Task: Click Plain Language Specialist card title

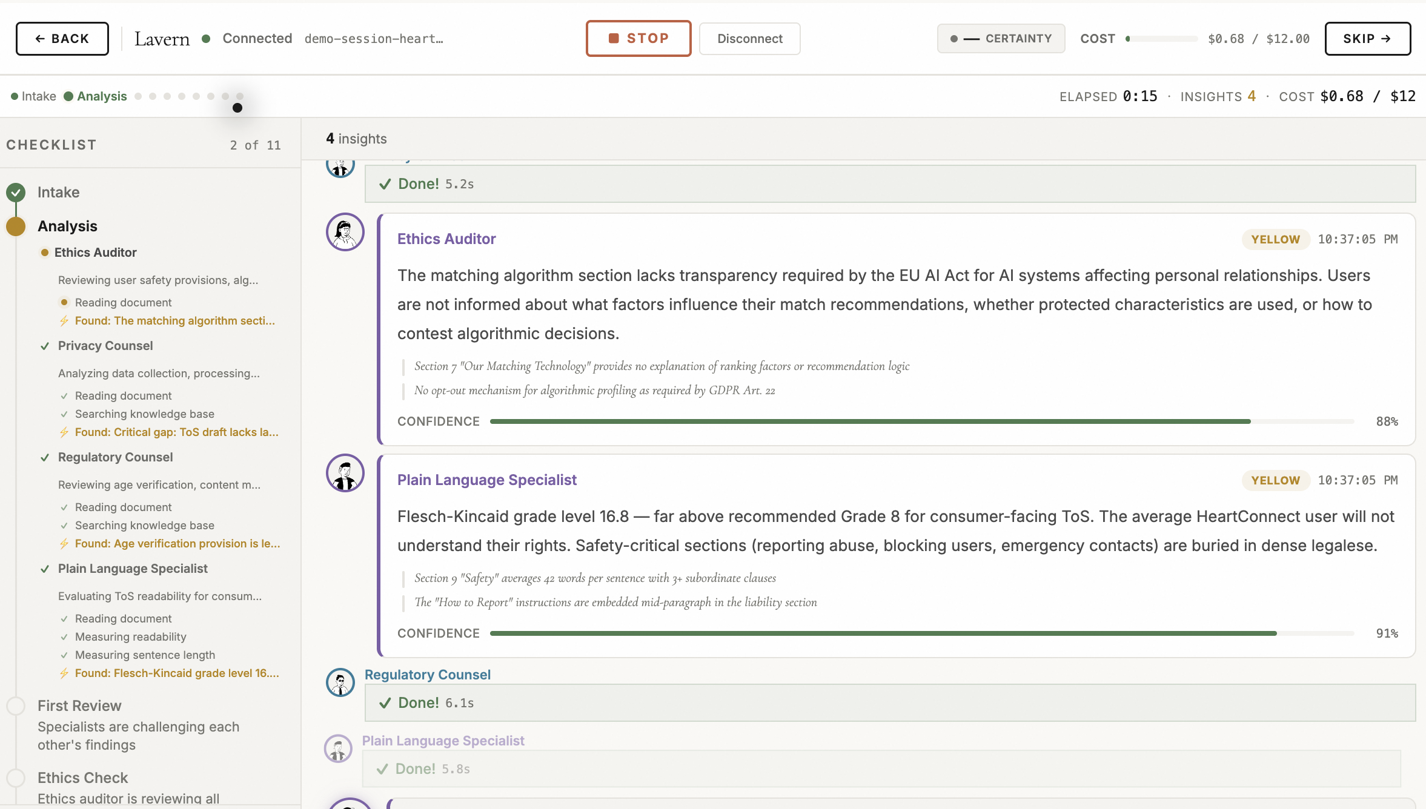Action: (x=487, y=480)
